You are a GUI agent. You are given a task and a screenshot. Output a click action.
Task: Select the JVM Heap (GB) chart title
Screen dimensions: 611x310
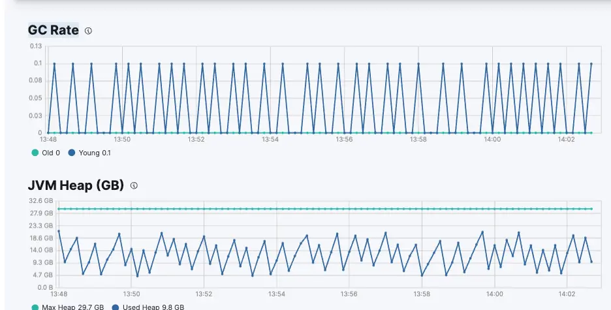click(76, 185)
